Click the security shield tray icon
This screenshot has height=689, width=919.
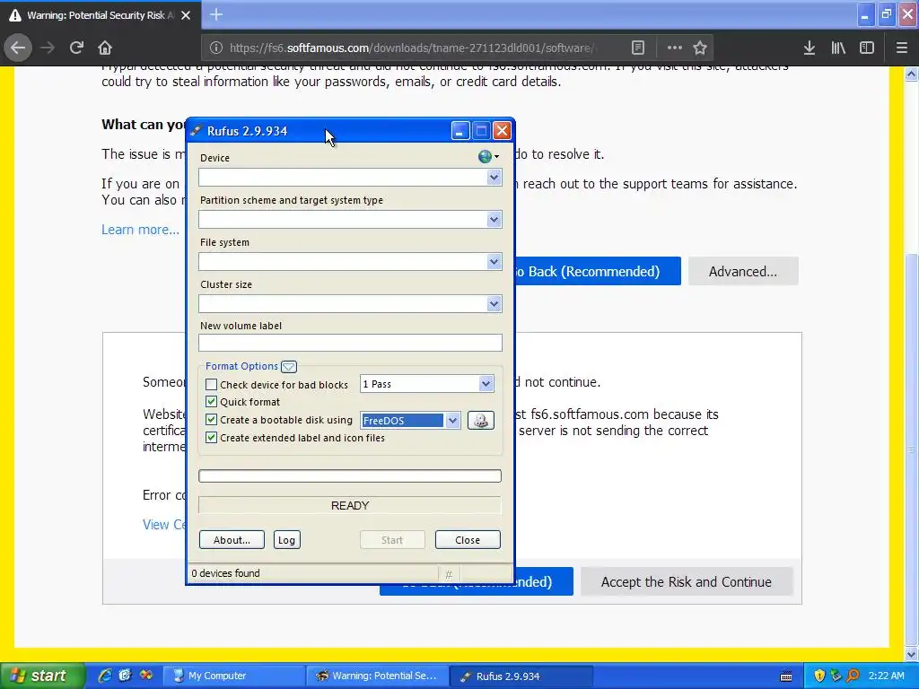click(819, 676)
